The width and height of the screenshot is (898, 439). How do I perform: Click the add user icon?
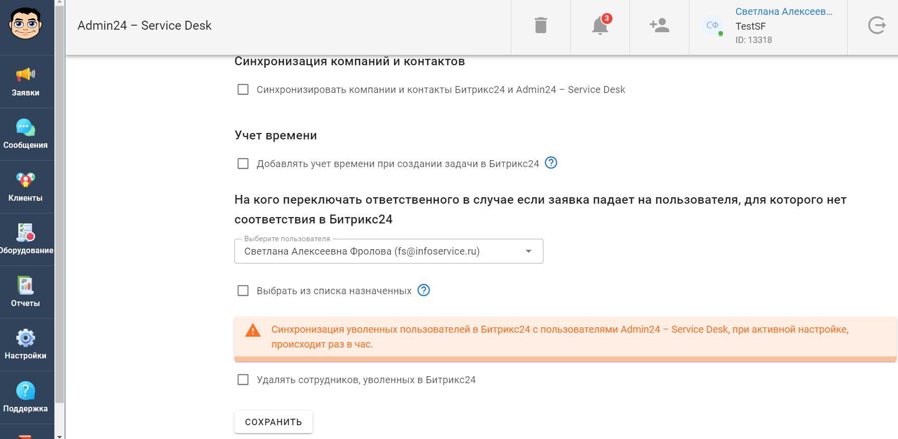click(x=659, y=25)
